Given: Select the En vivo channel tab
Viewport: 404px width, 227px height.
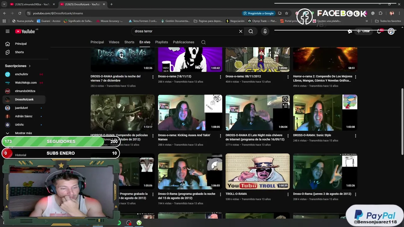Looking at the screenshot, I should pos(145,42).
